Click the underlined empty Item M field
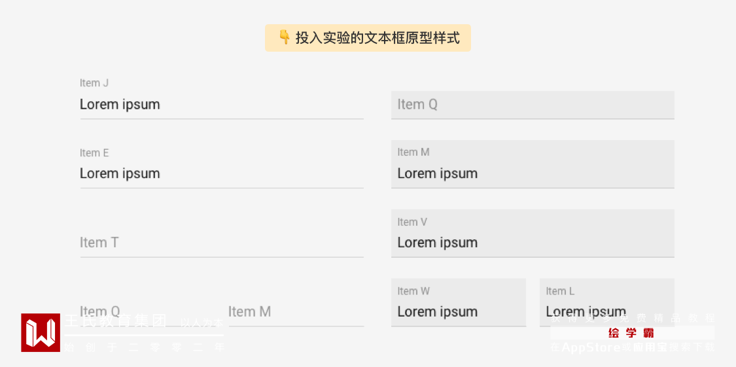Viewport: 736px width, 367px height. click(x=295, y=311)
